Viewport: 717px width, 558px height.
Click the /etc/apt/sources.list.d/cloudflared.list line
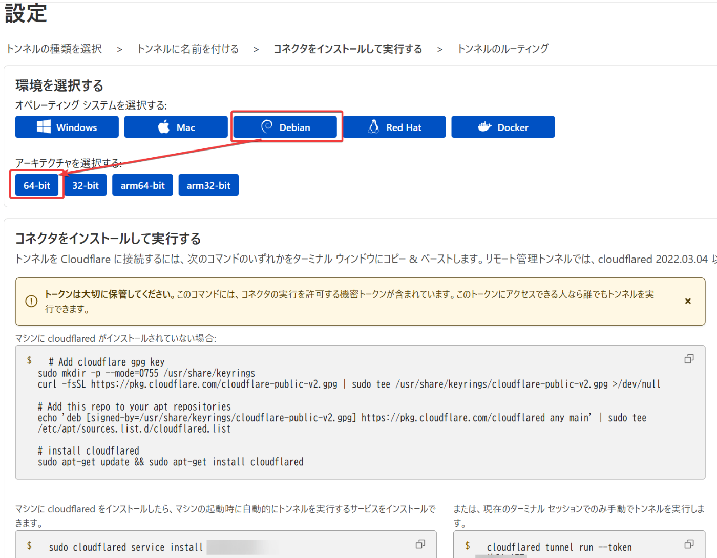click(134, 429)
